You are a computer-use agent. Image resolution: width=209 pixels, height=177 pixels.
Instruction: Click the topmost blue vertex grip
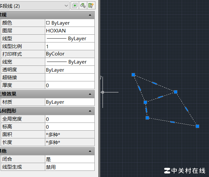click(133, 75)
